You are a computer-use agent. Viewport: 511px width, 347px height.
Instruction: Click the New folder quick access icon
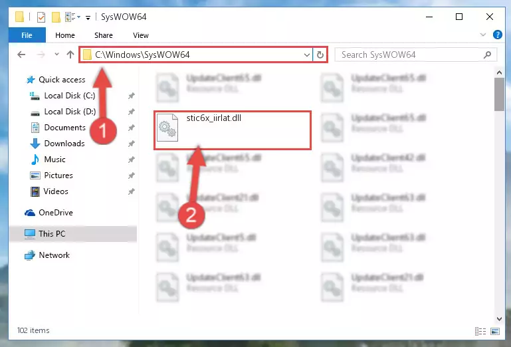coord(56,17)
